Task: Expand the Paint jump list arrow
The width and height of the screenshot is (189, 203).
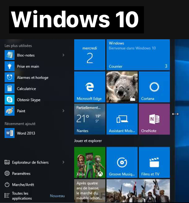Action: (63, 111)
